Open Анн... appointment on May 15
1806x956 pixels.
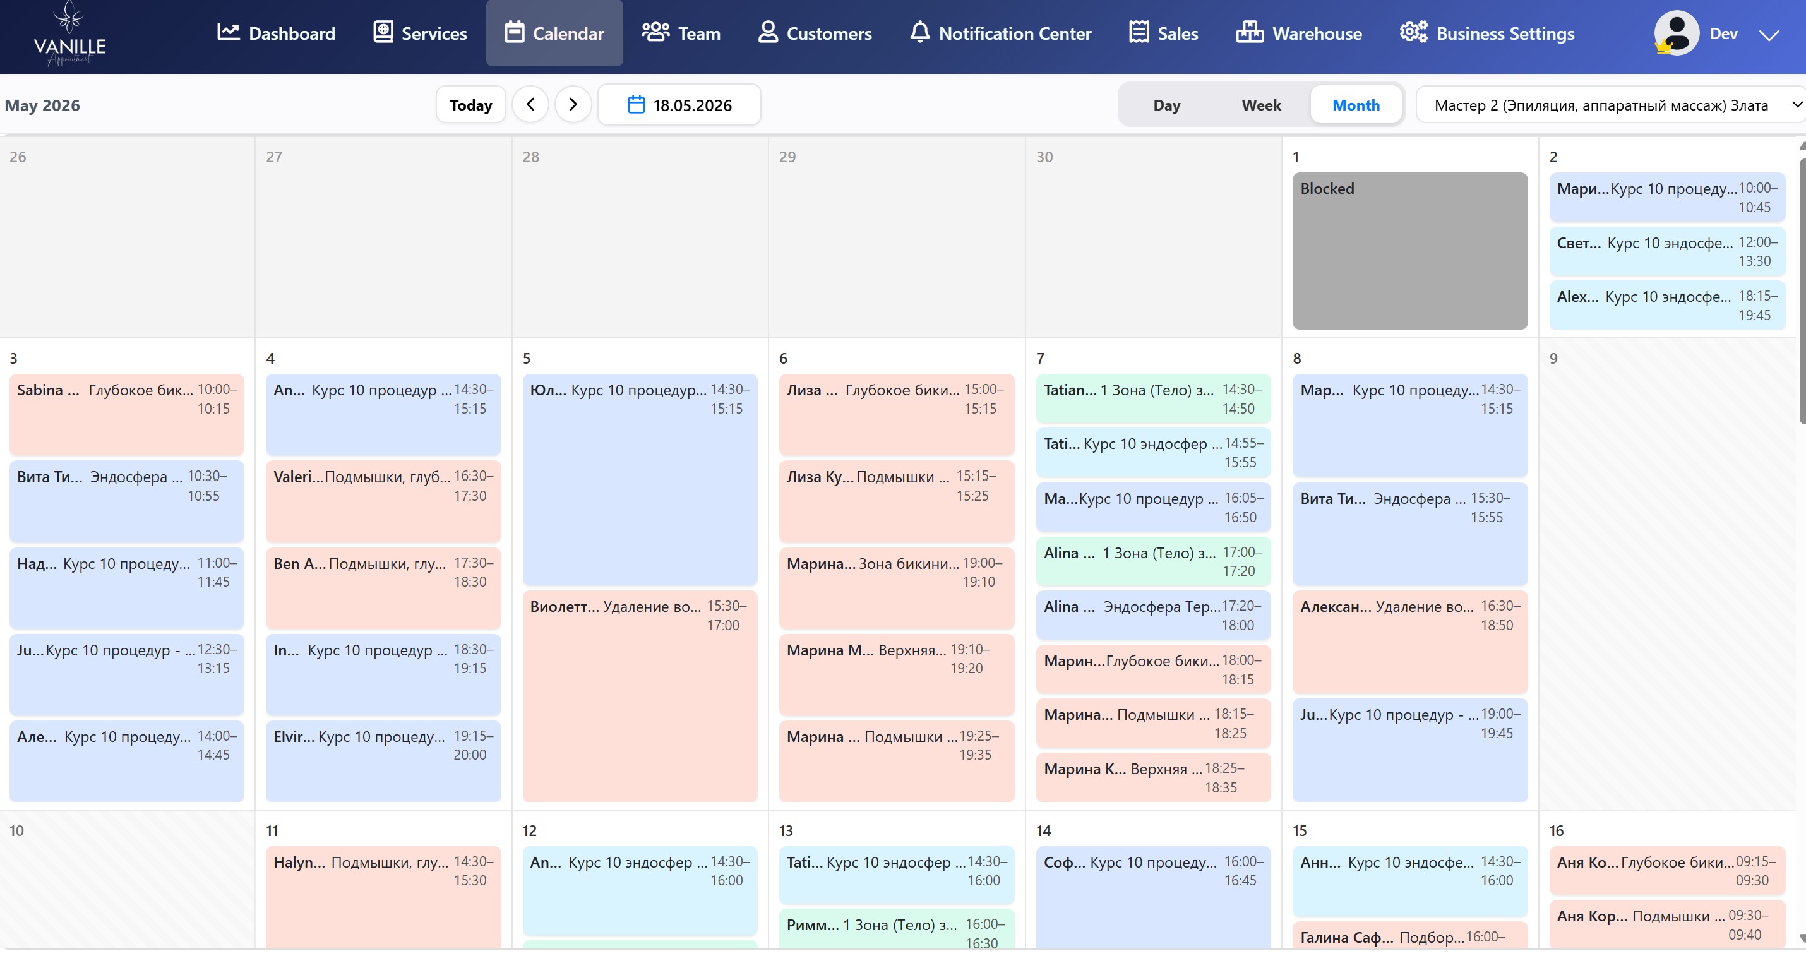click(1410, 881)
